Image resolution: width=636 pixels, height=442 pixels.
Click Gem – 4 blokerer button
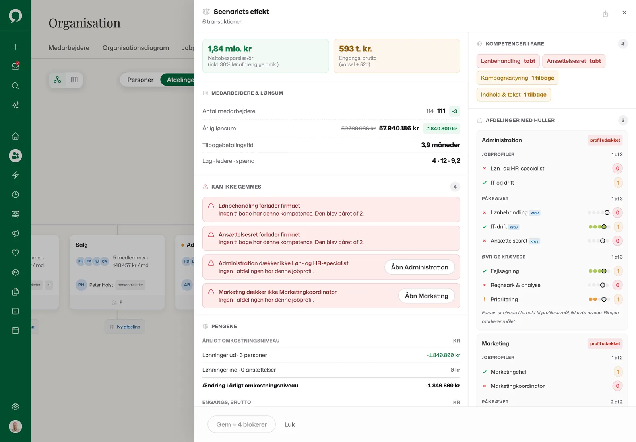242,424
